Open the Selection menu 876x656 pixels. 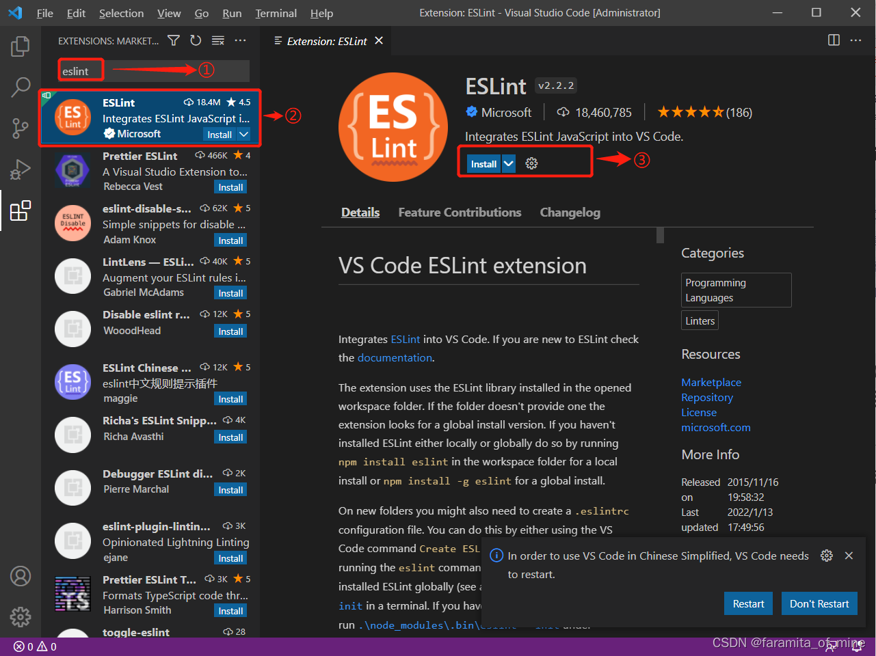point(121,13)
